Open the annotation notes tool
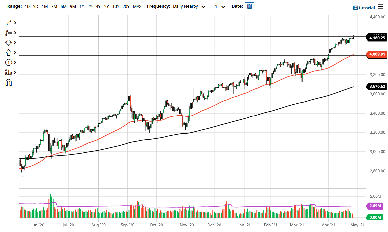388x232 pixels. pyautogui.click(x=9, y=33)
